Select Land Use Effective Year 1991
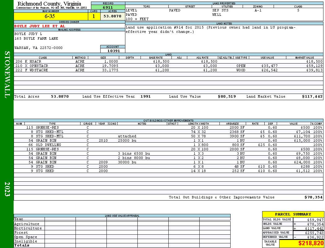The image size is (325, 248). pyautogui.click(x=145, y=97)
